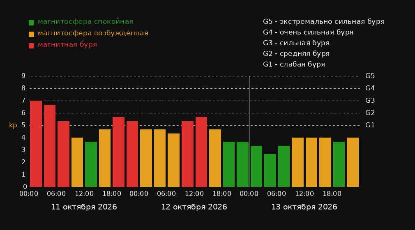Click the orange legend square for excited magnetosphere
The width and height of the screenshot is (415, 230).
[x=31, y=34]
